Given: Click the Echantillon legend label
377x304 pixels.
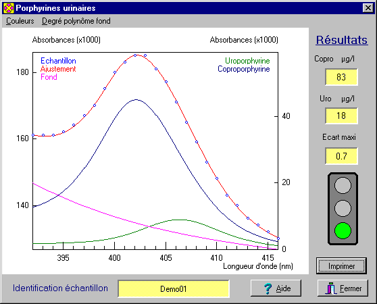Looking at the screenshot, I should [58, 61].
